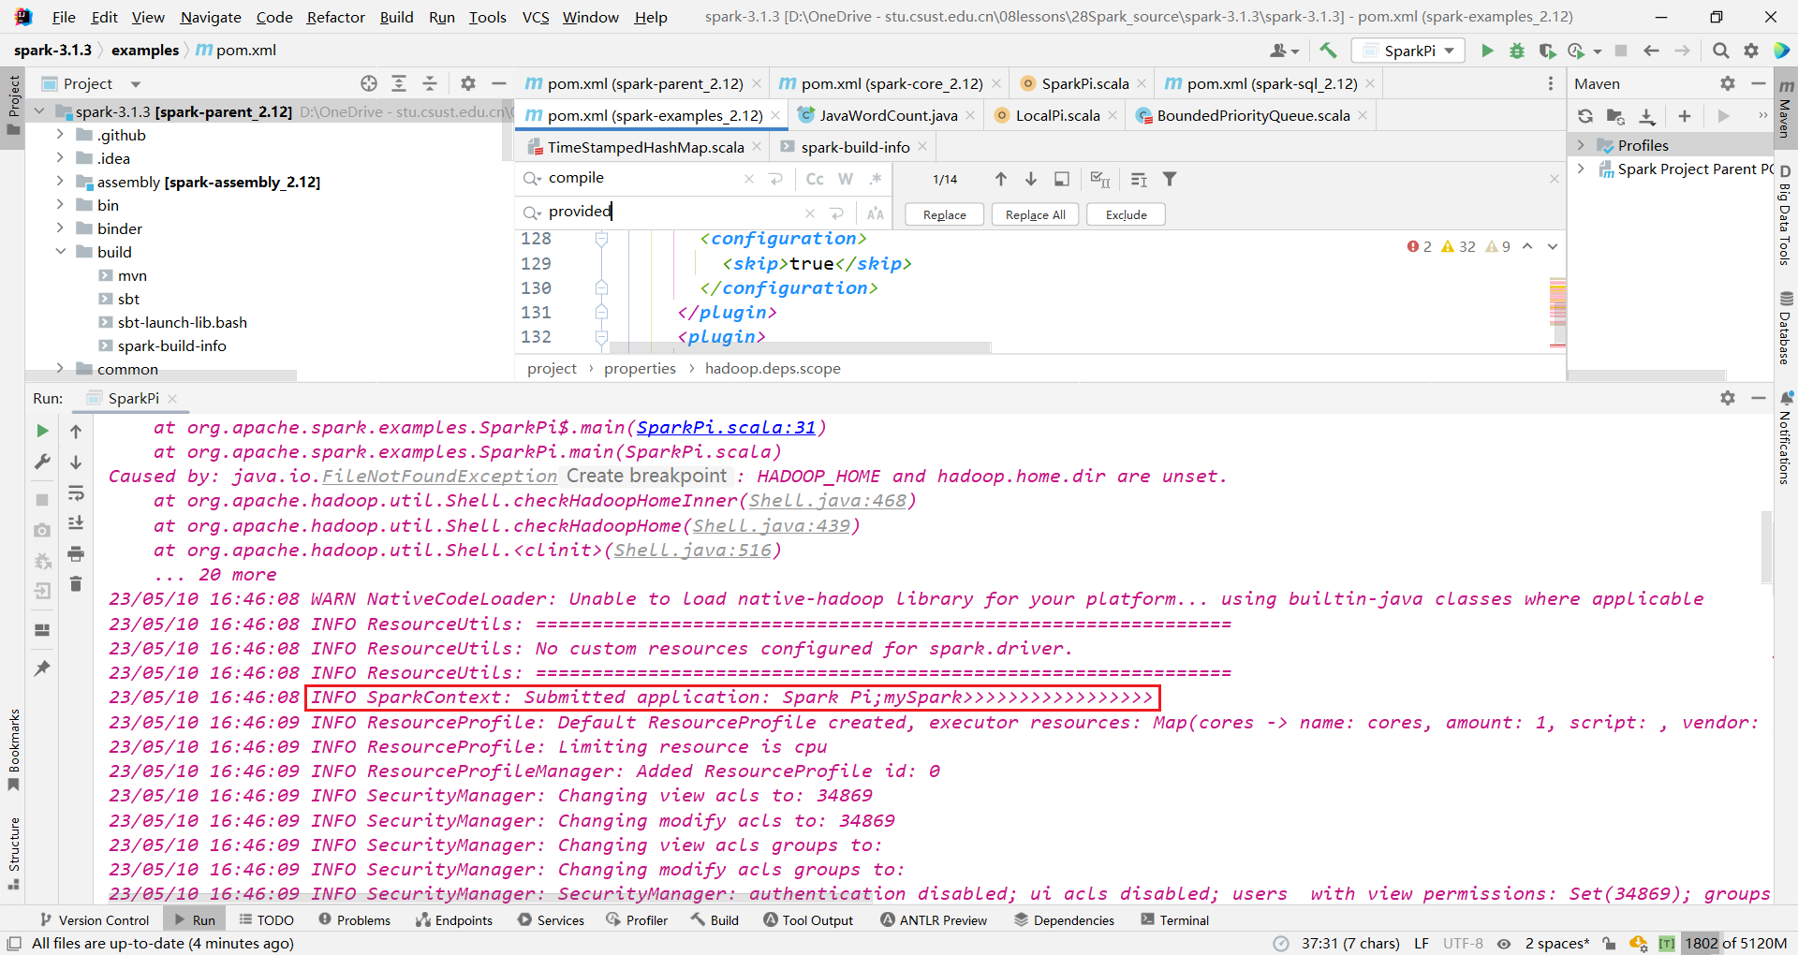Open Shell.java:468 stack trace link

click(827, 501)
